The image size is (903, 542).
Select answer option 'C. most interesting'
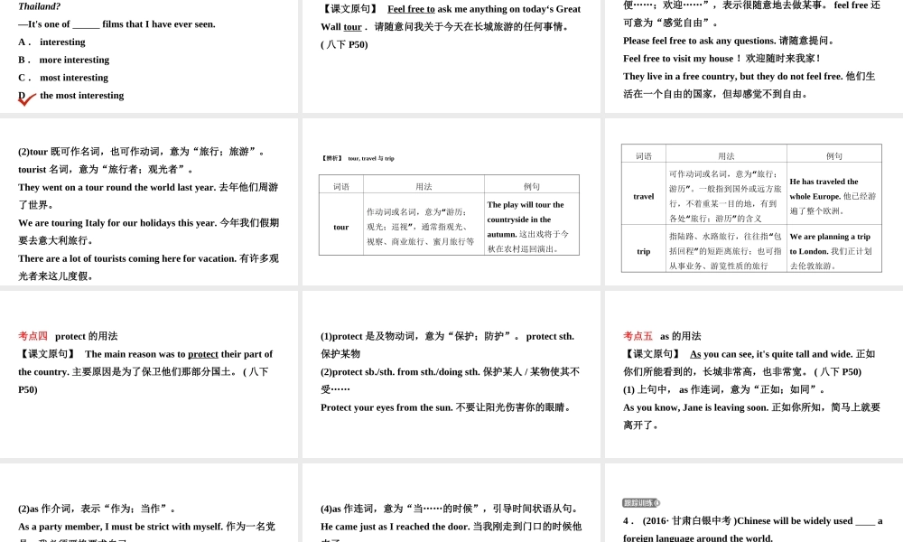tap(63, 78)
